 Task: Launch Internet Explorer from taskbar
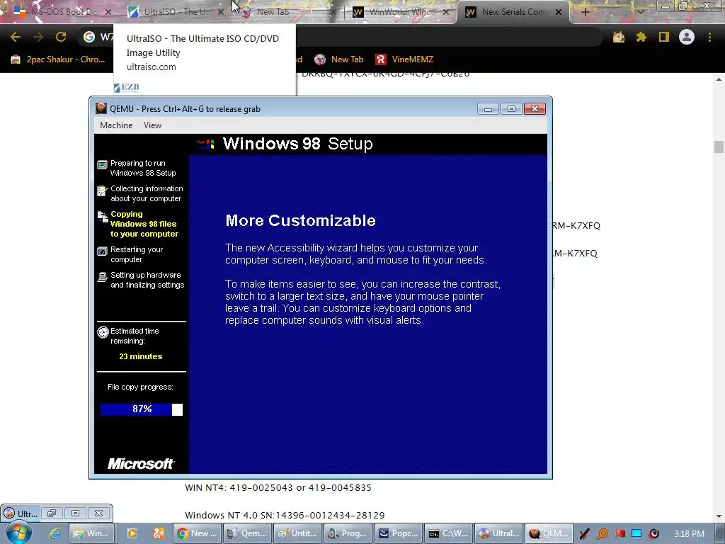(55, 533)
